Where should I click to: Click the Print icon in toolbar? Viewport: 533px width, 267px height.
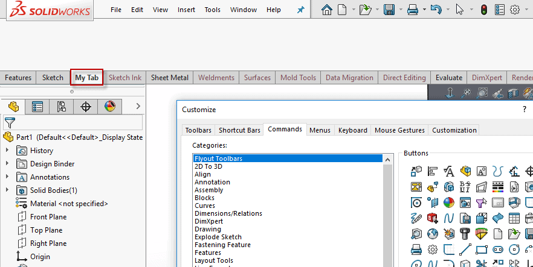tap(413, 10)
